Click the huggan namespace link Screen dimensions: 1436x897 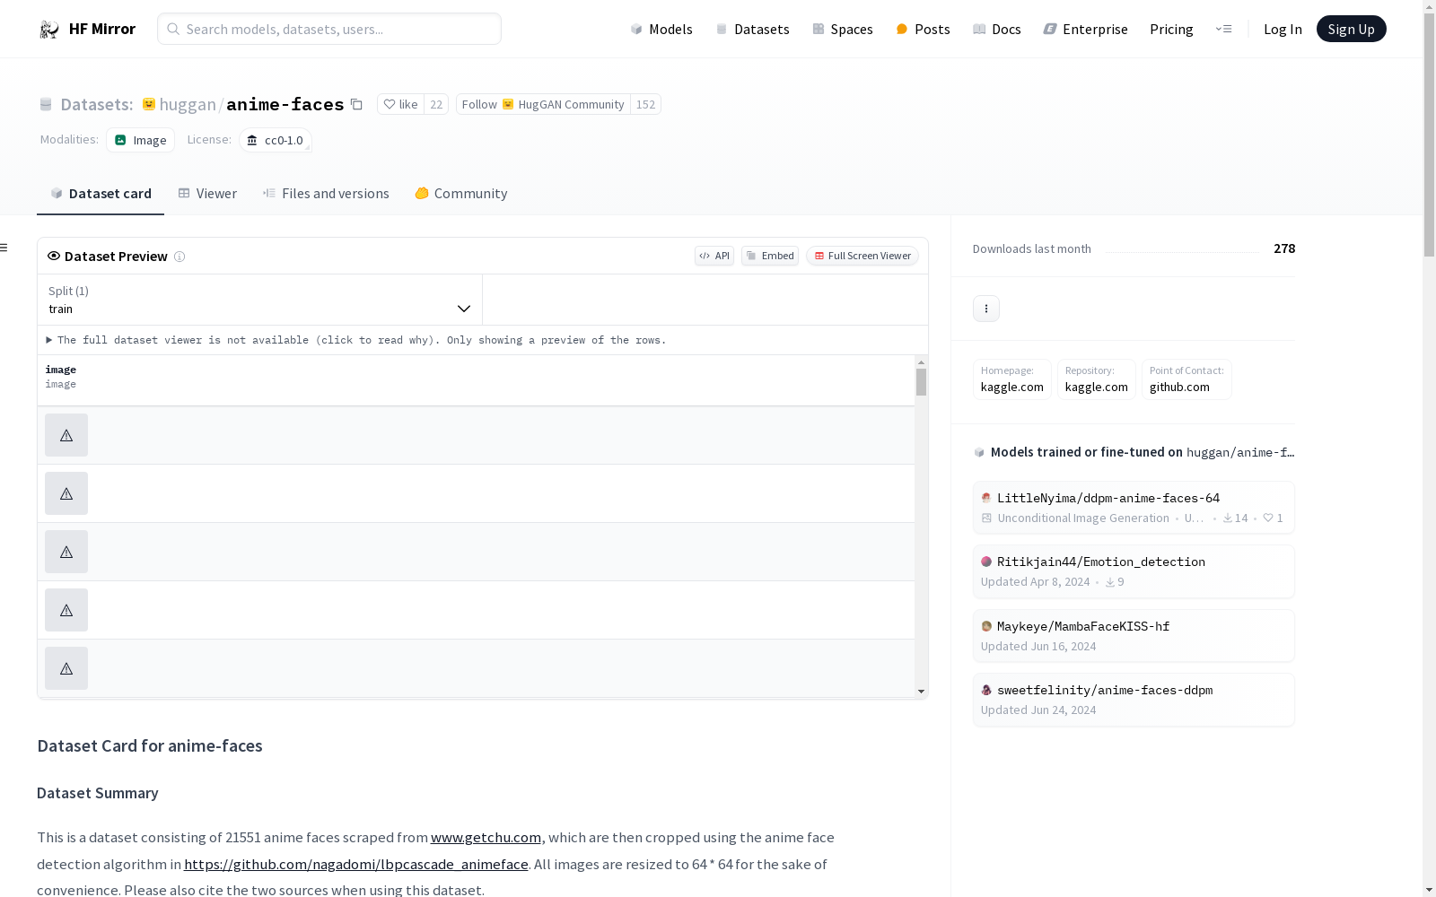click(x=188, y=104)
